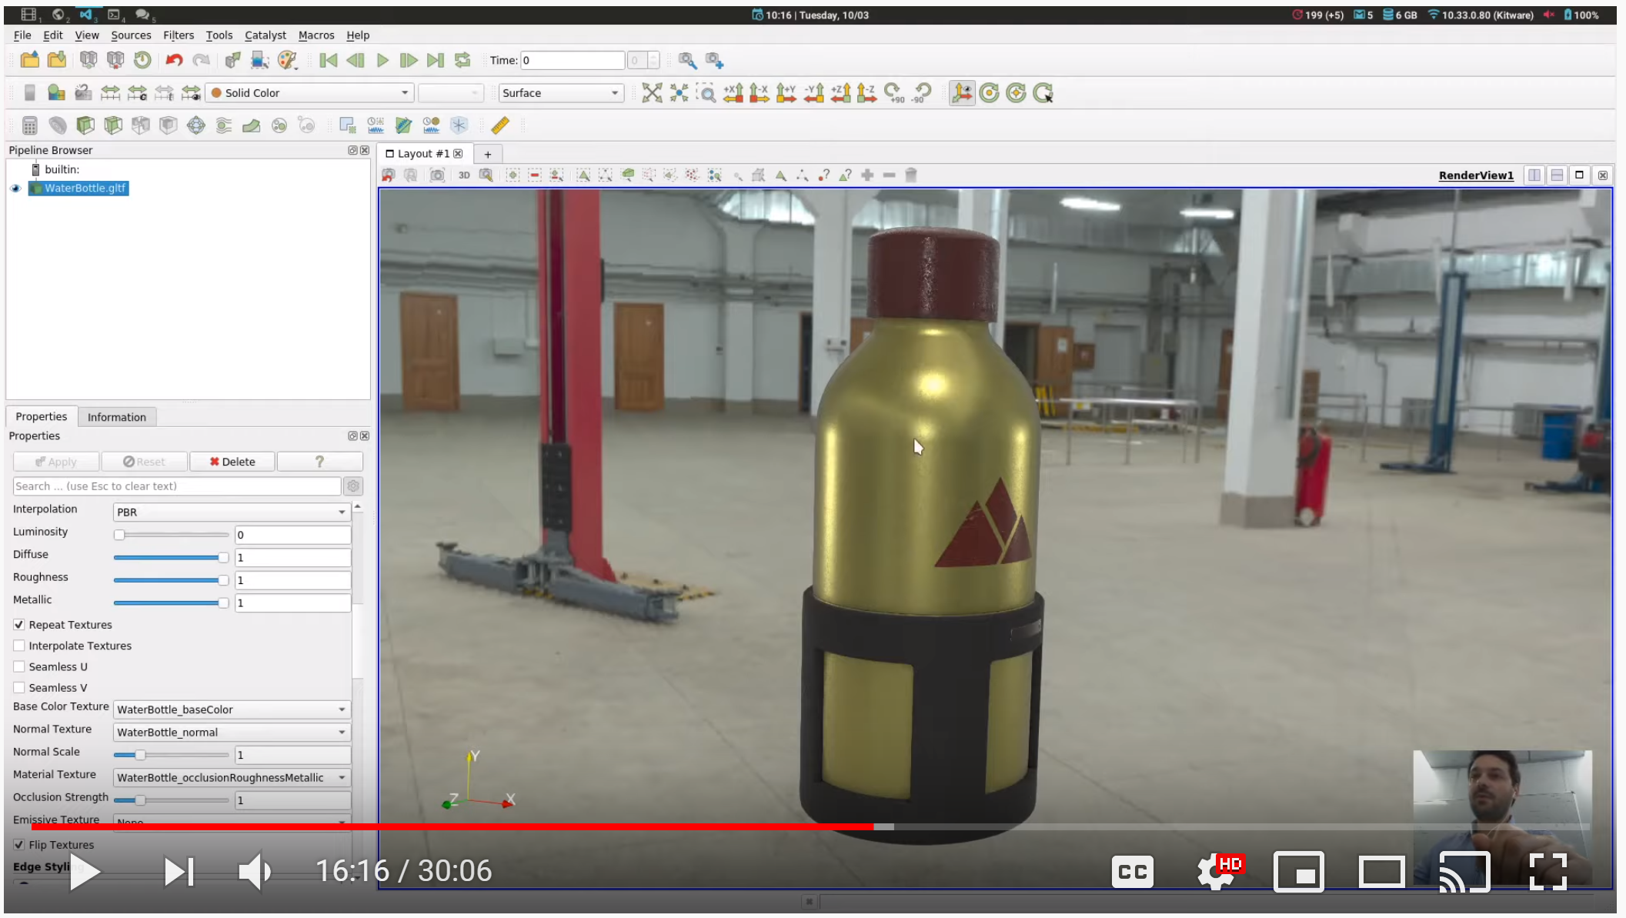Set view direction to -X

pyautogui.click(x=760, y=93)
